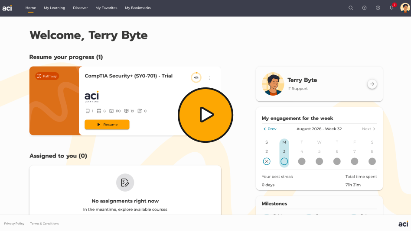Click the assessments icon showing 0
This screenshot has width=411, height=231.
[140, 111]
